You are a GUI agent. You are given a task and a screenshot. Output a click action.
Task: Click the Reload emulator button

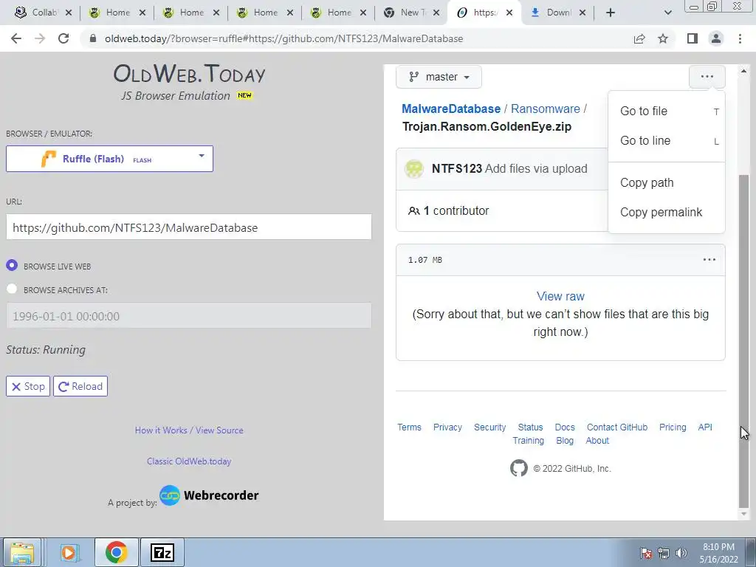[x=80, y=386]
